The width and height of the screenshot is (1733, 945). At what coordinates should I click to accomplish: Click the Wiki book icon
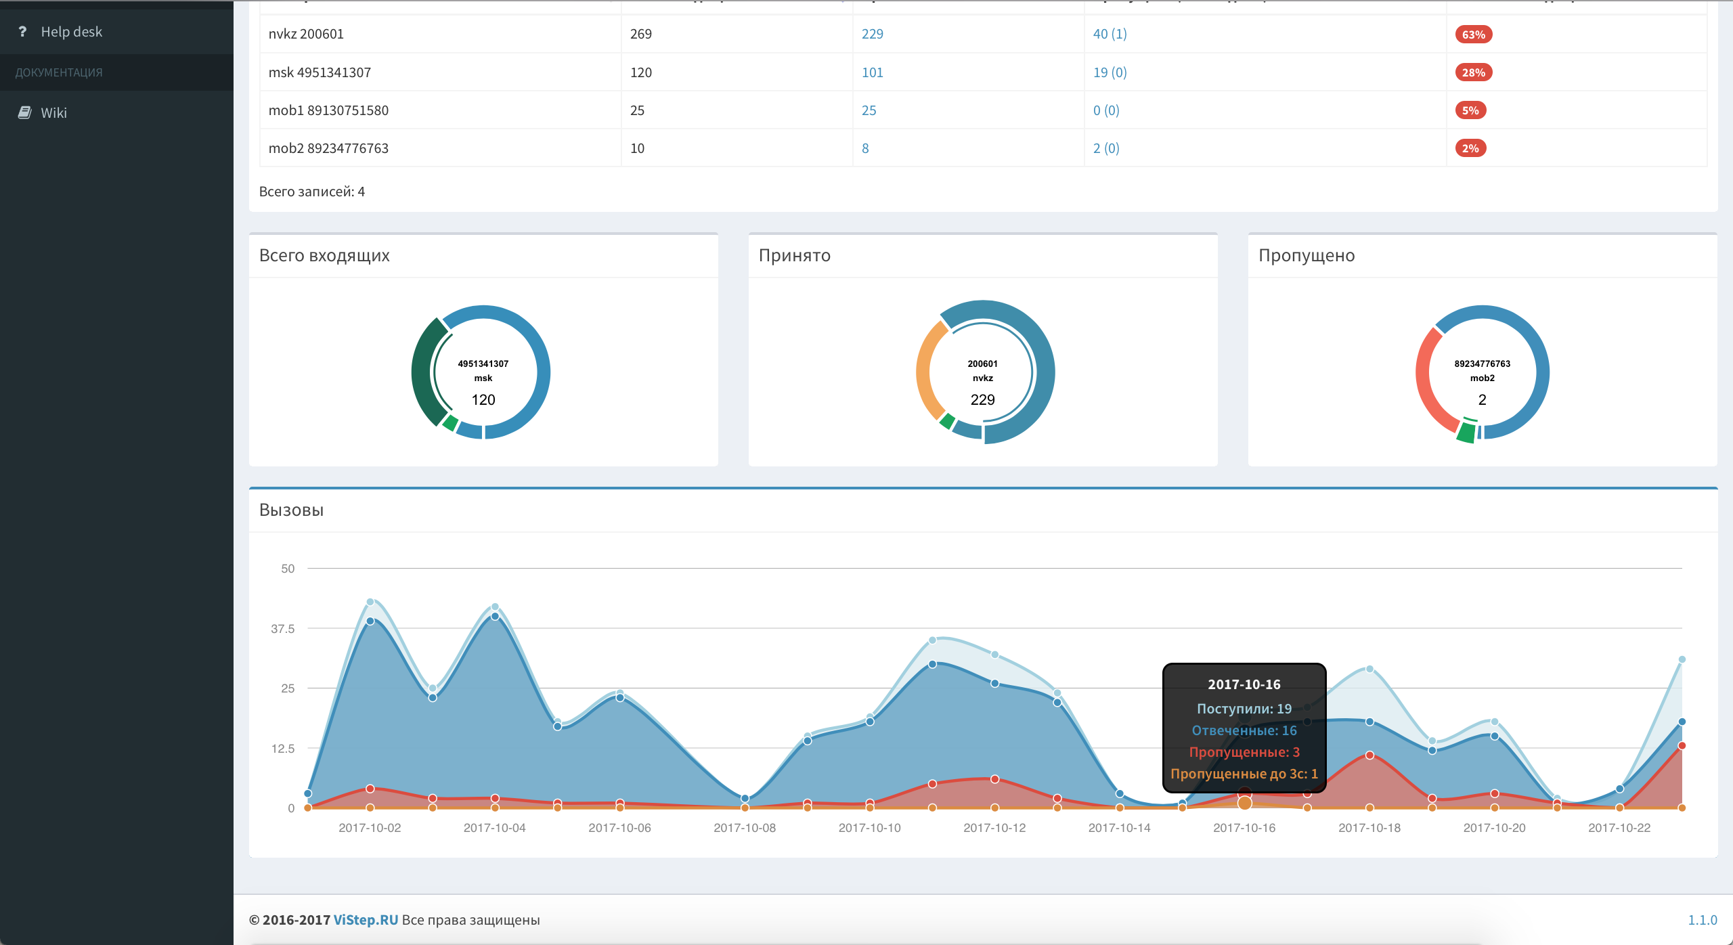click(x=24, y=112)
